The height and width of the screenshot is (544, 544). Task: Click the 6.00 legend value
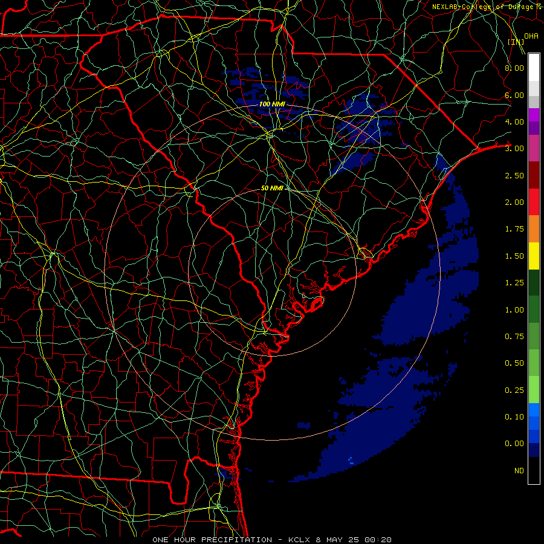(x=514, y=95)
